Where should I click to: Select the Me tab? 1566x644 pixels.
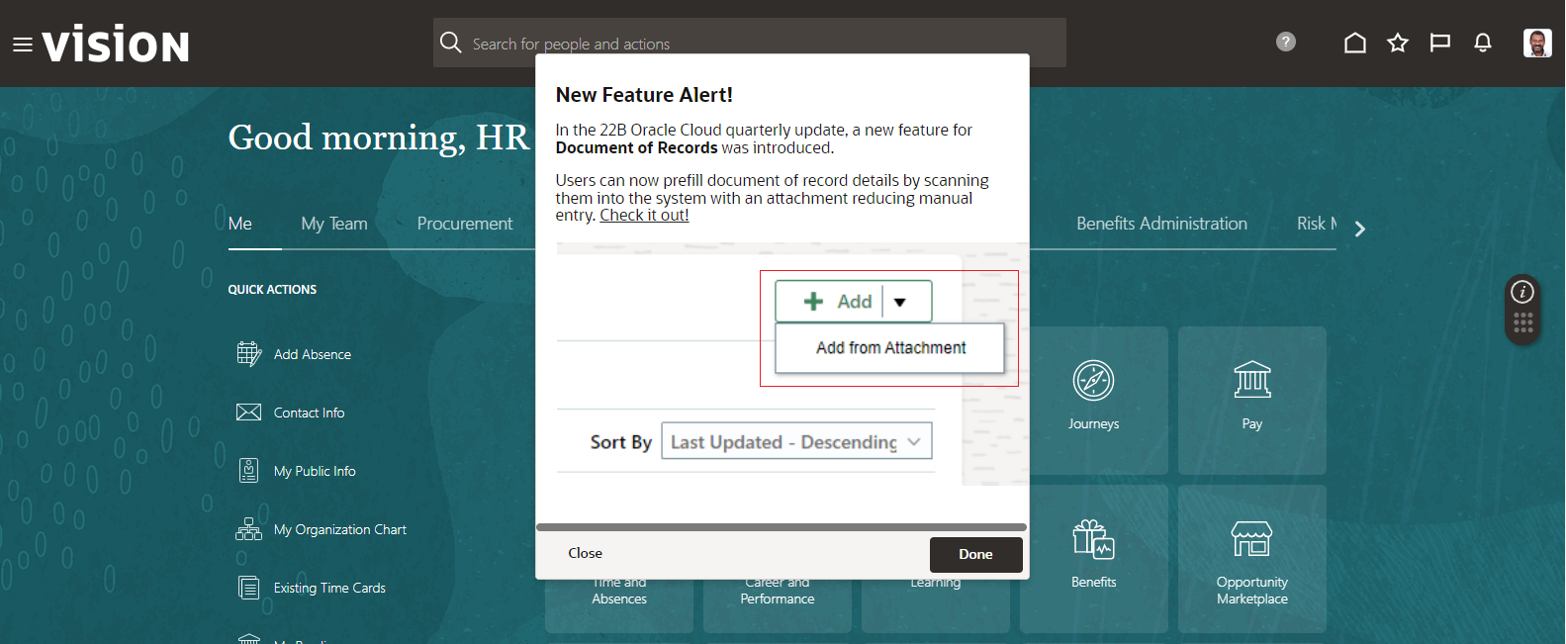(240, 224)
